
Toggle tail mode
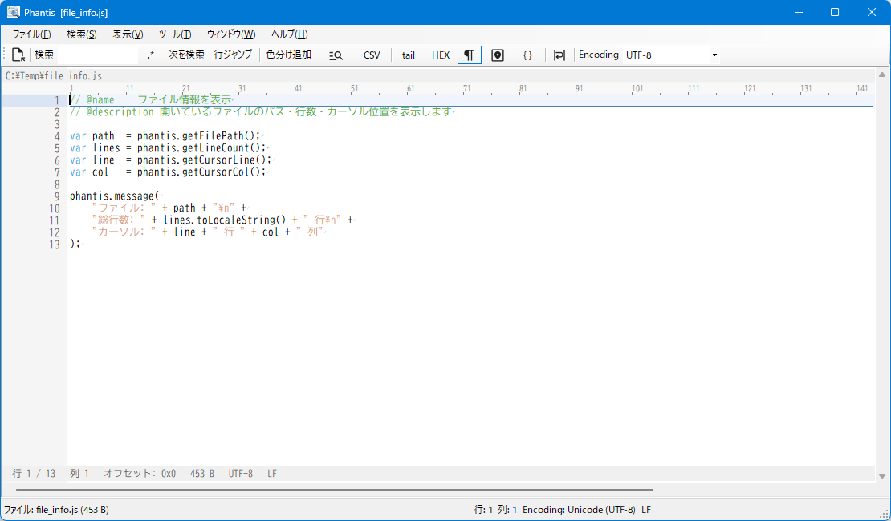[x=409, y=55]
